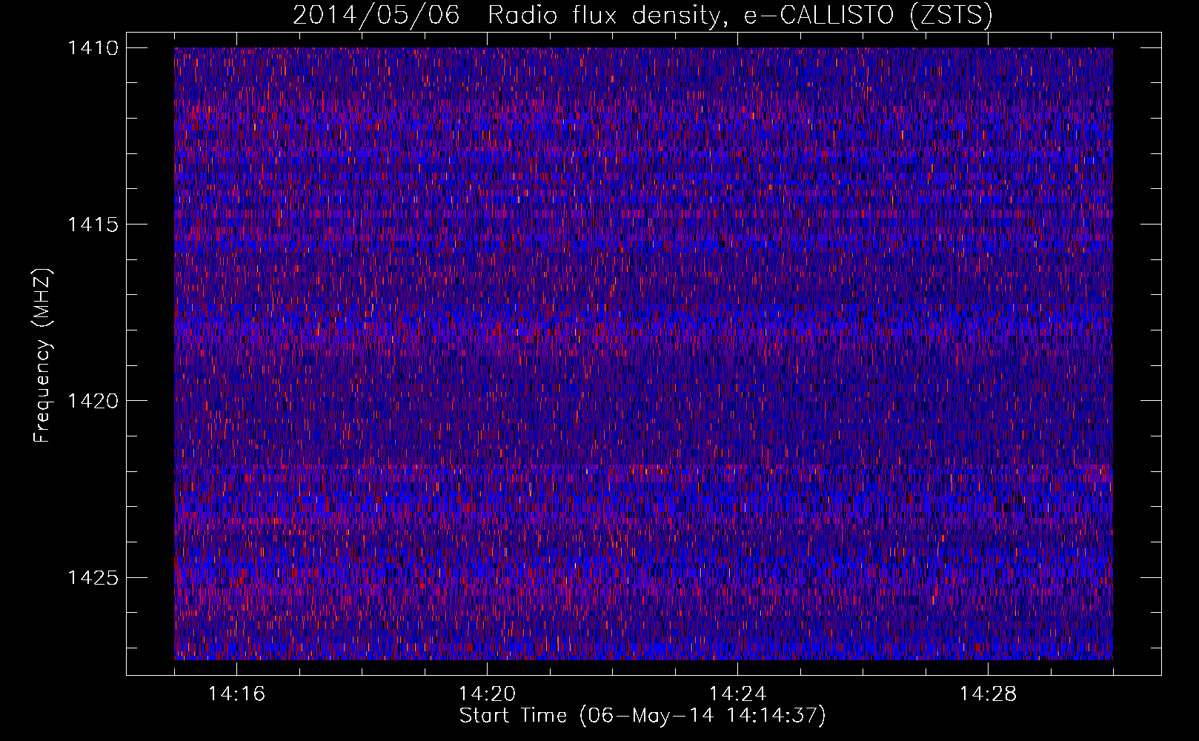The height and width of the screenshot is (741, 1199).
Task: Click the 1425 frequency tick label
Action: click(x=93, y=577)
